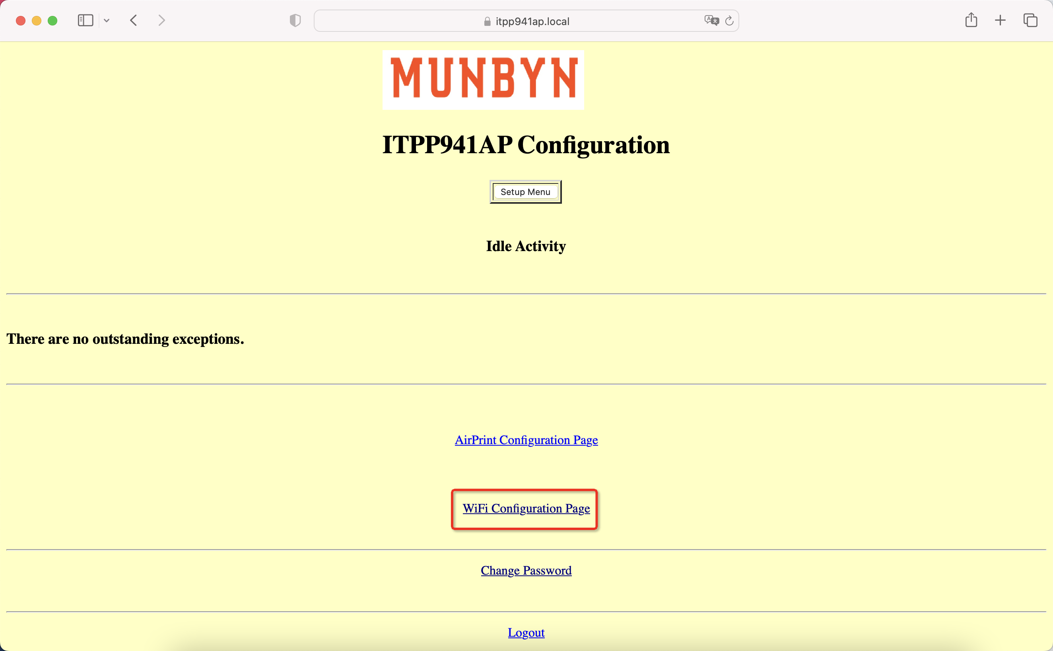
Task: Focus the itpp941ap.local address bar
Action: click(x=526, y=21)
